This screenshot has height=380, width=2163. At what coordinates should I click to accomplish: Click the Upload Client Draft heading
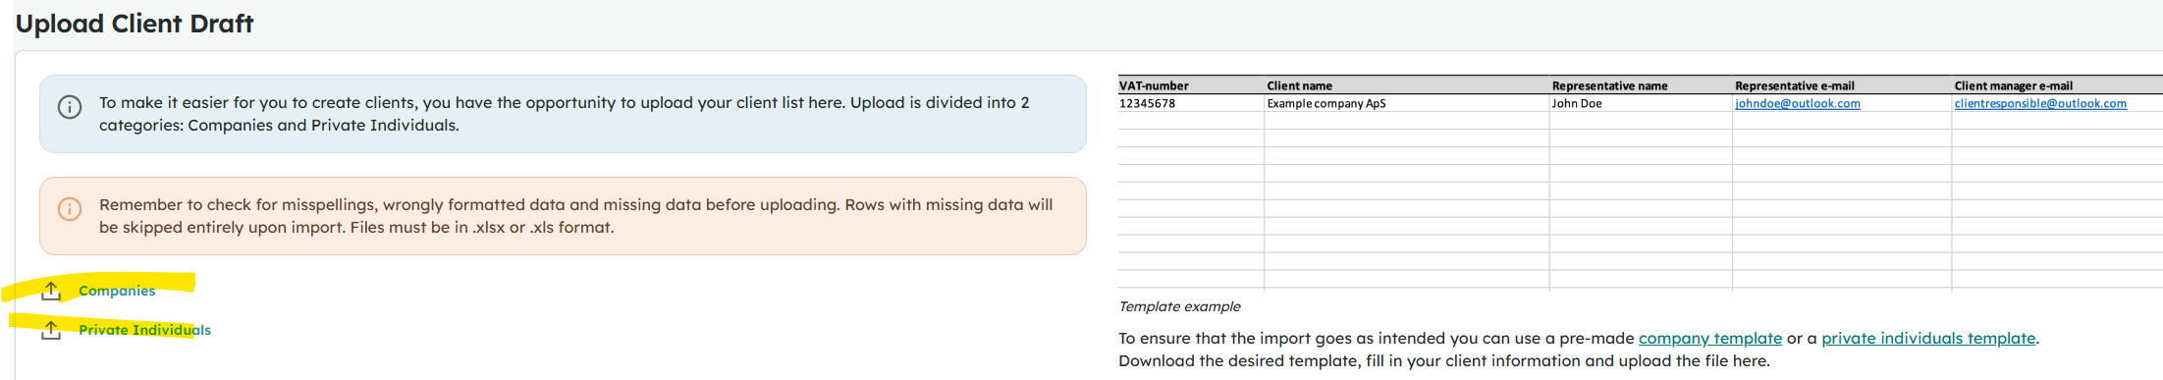[x=135, y=24]
